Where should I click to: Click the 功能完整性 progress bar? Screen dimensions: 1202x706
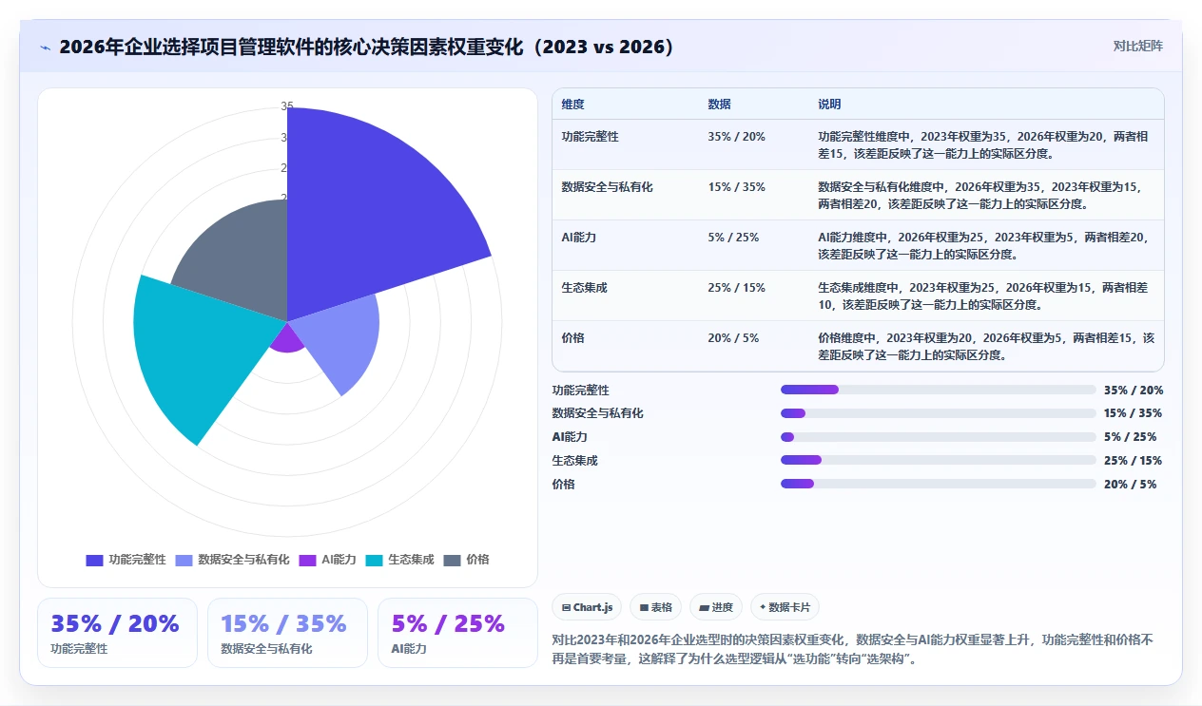pos(938,390)
